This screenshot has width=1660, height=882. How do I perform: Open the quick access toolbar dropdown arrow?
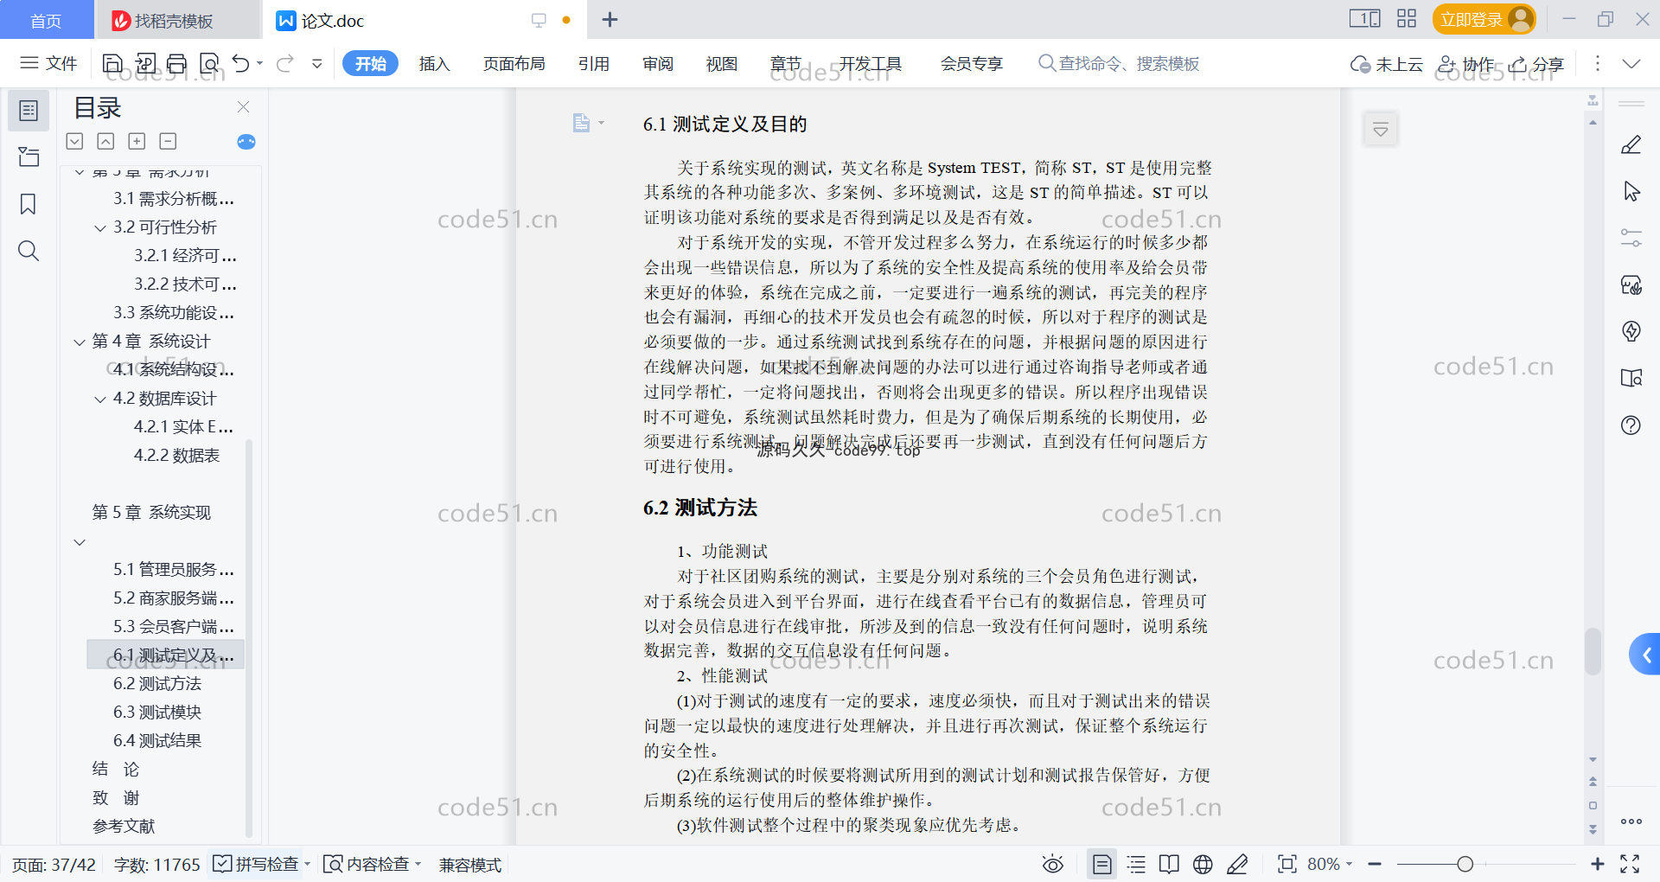pyautogui.click(x=317, y=63)
